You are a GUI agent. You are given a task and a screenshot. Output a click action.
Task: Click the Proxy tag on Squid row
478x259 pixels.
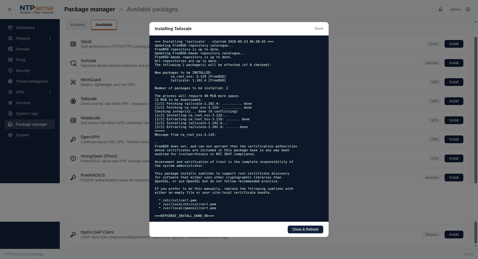point(433,44)
